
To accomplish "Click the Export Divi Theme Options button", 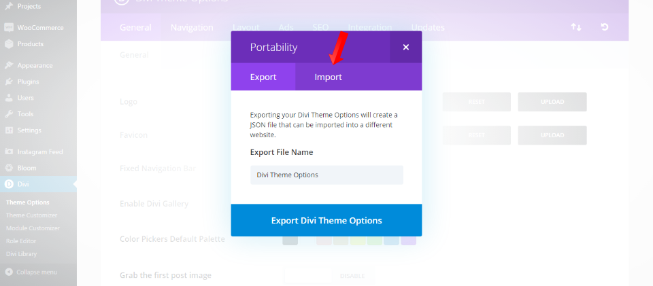I will [x=326, y=220].
